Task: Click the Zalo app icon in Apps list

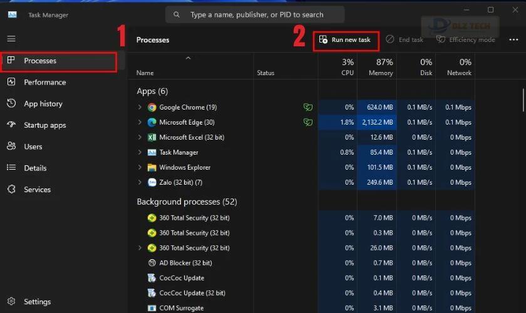Action: pos(152,183)
